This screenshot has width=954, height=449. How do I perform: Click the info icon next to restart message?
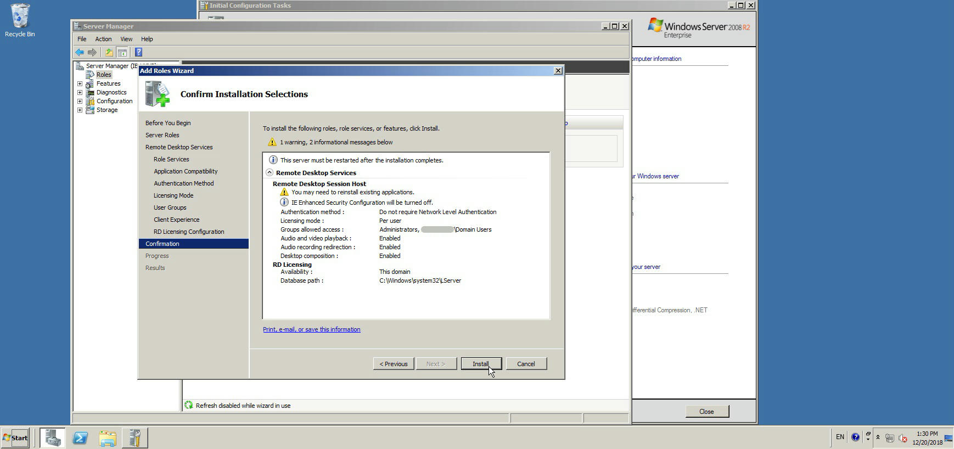click(x=273, y=160)
